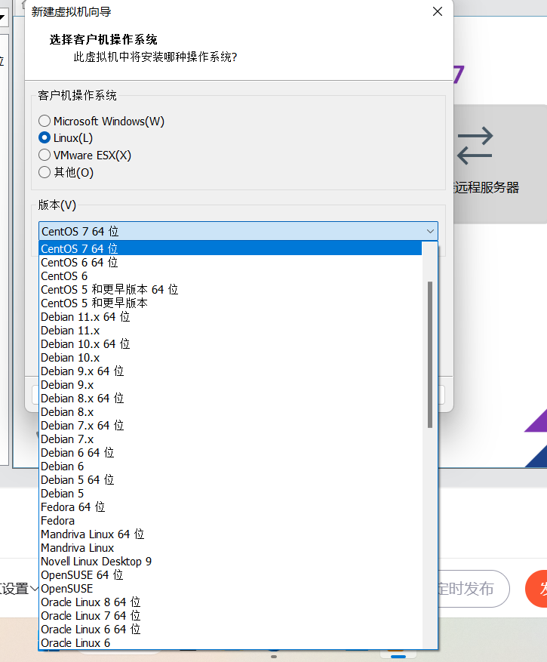
Task: Click the 远程服务器 label in VMware window
Action: point(486,187)
